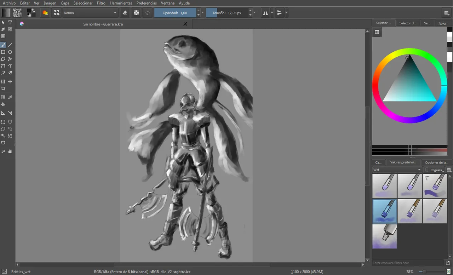The height and width of the screenshot is (275, 453).
Task: Adjust the Tamaño brush size slider
Action: (227, 13)
